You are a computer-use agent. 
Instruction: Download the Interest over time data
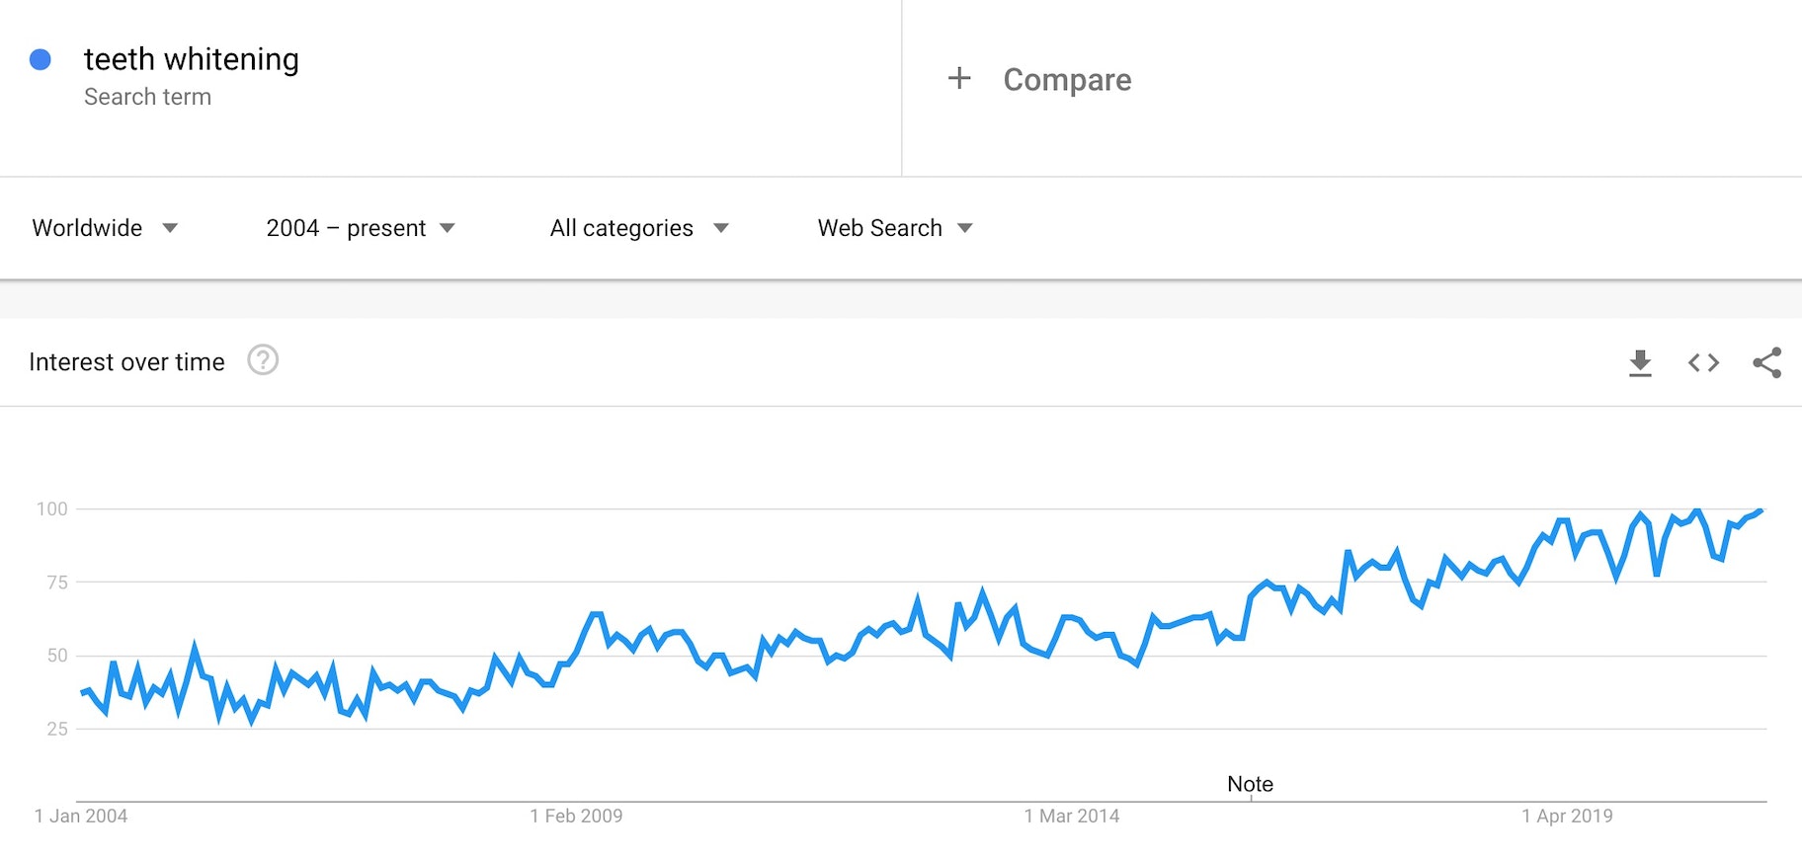(1640, 362)
